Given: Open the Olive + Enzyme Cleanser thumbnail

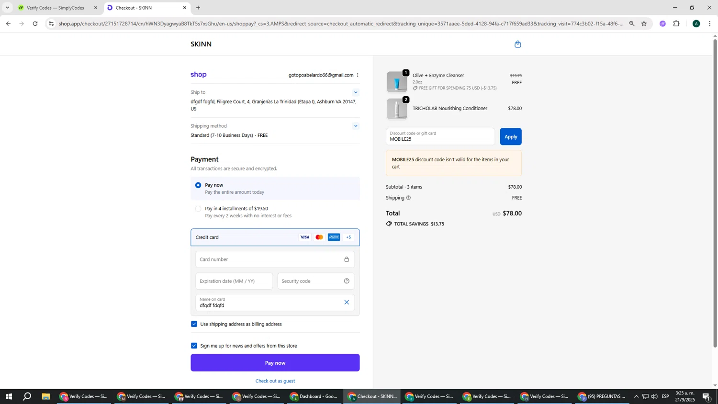Looking at the screenshot, I should 397,82.
